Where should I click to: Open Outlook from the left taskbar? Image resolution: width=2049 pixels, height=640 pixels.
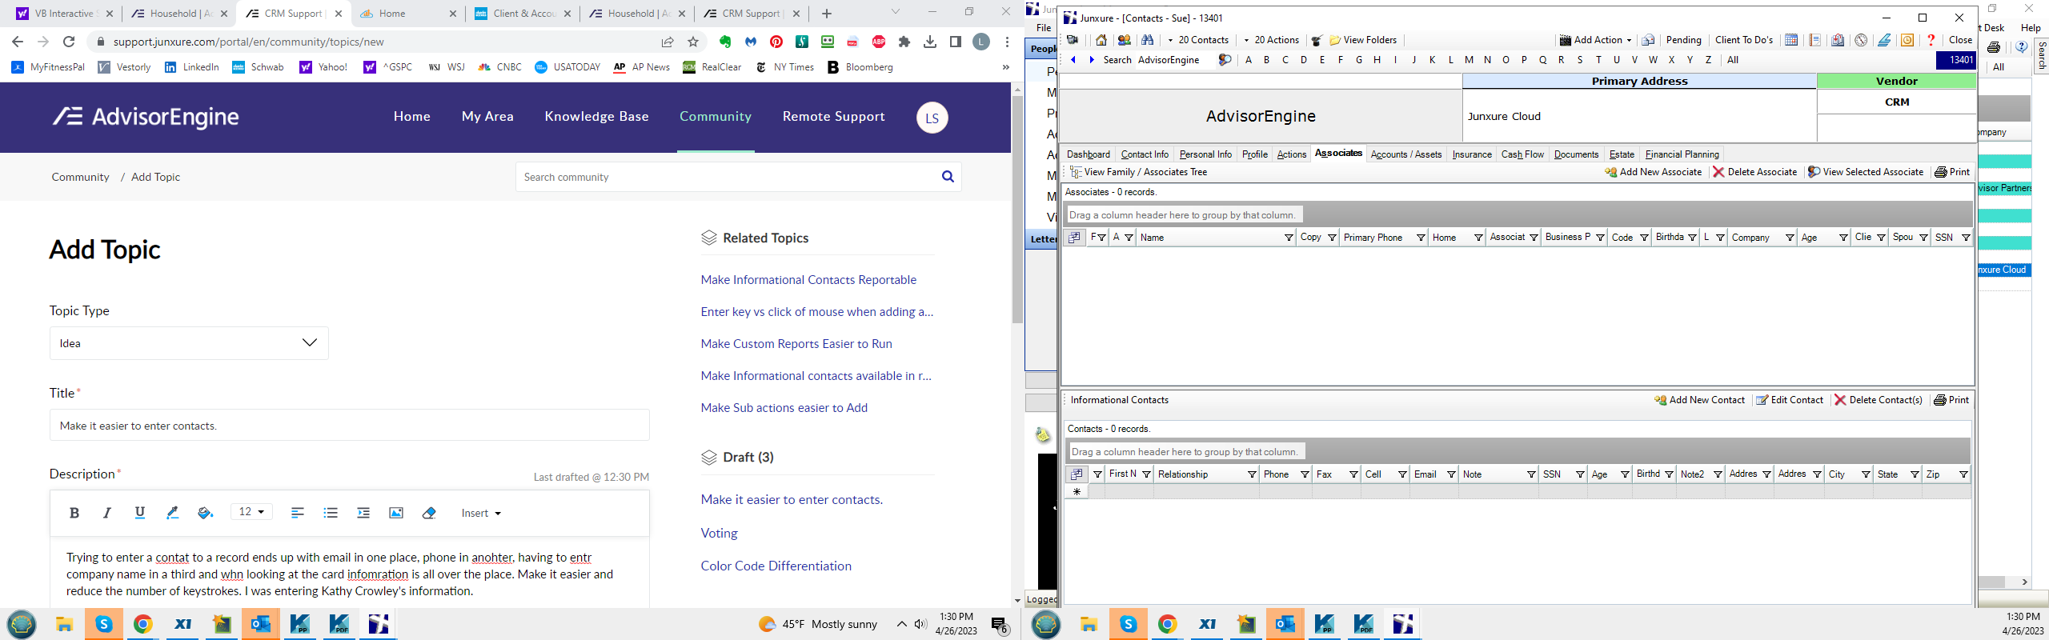click(x=261, y=624)
